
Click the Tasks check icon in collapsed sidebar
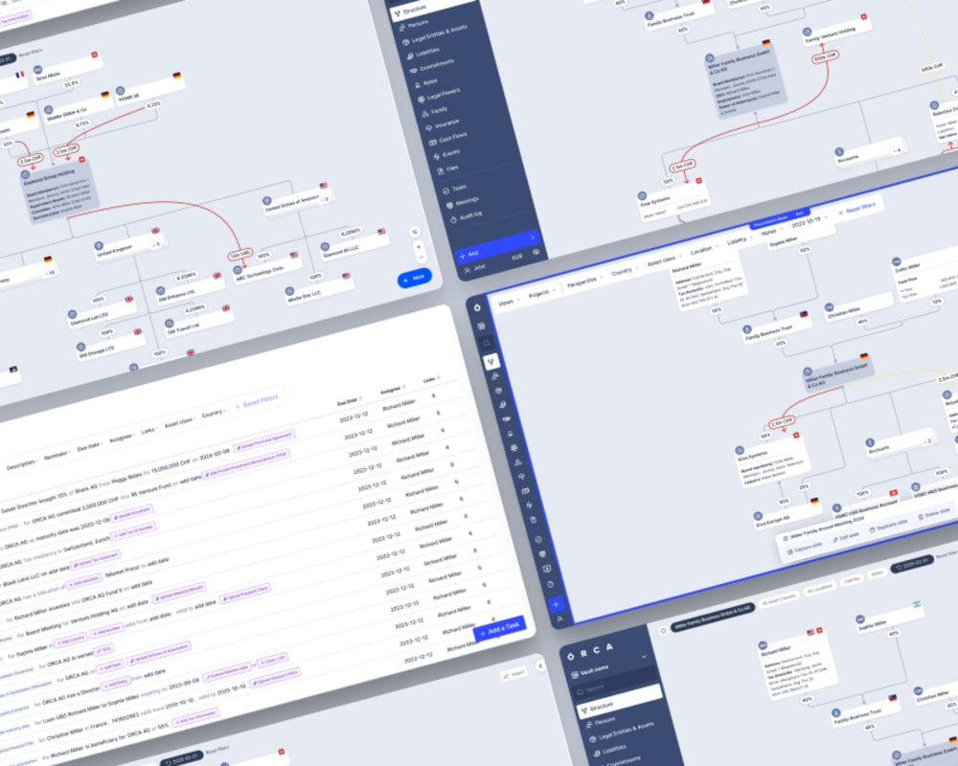[537, 539]
